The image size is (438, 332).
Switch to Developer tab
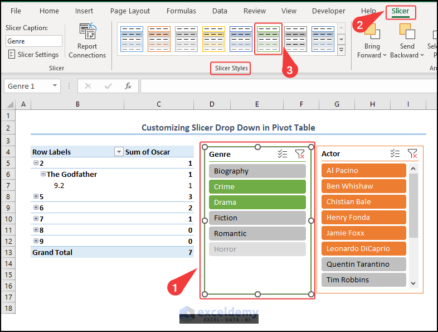329,11
